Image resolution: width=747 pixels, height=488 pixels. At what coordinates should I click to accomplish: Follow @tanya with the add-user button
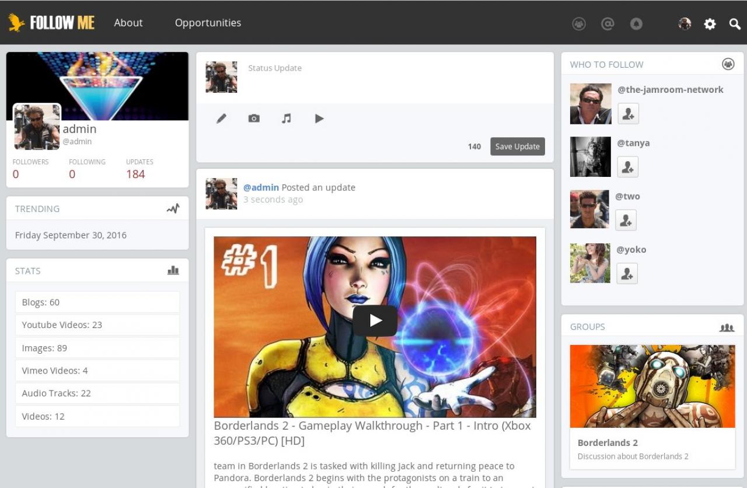[x=628, y=167]
